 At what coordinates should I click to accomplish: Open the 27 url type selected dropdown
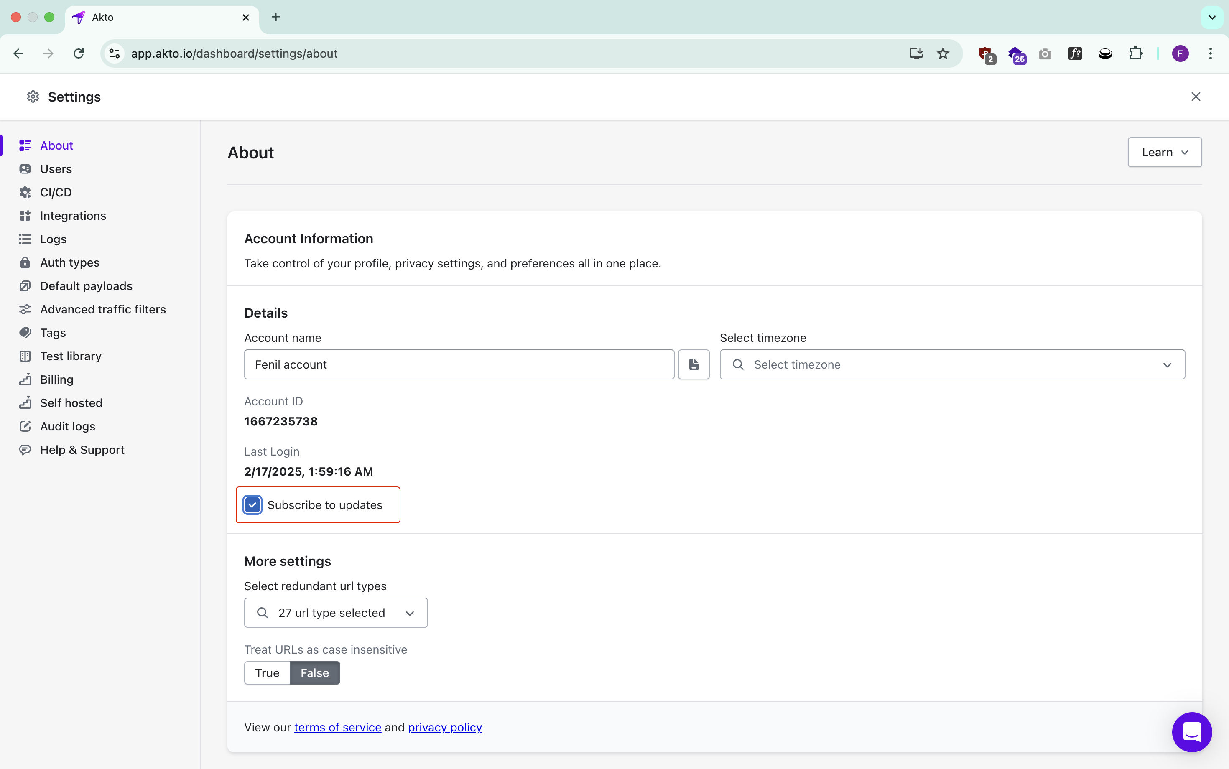point(336,612)
